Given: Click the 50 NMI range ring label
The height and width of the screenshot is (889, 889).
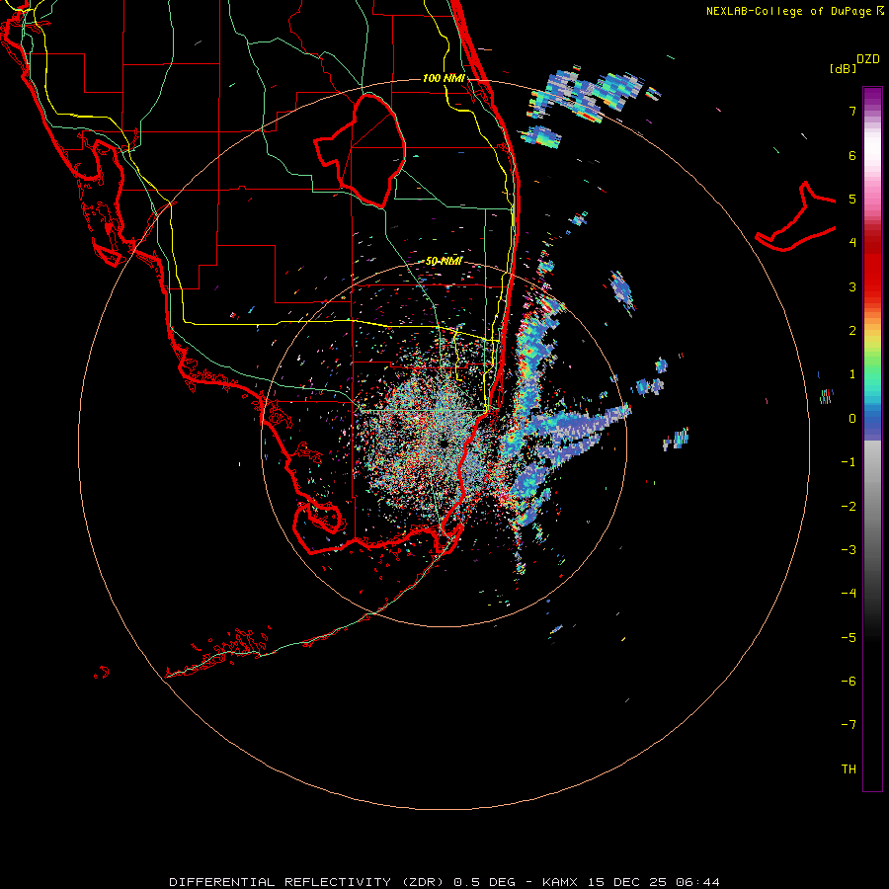Looking at the screenshot, I should [444, 262].
